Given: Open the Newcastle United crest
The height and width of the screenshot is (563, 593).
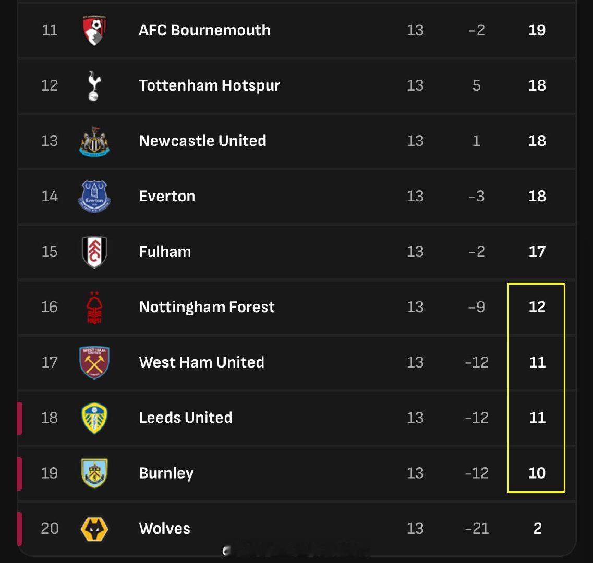Looking at the screenshot, I should (94, 141).
